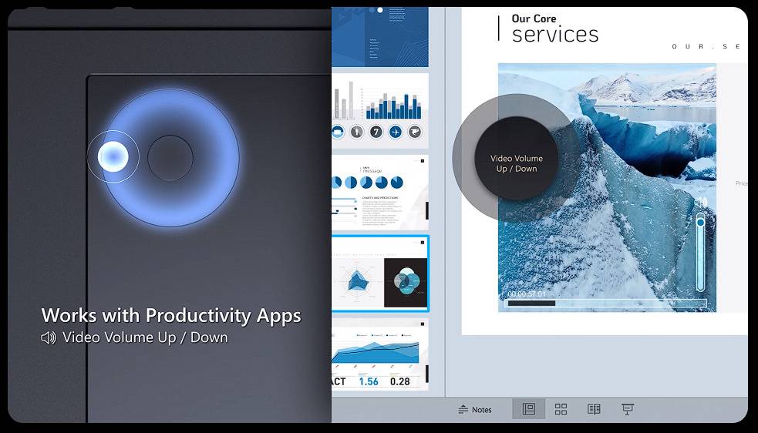This screenshot has height=433, width=758.
Task: Open the Notes pane
Action: point(474,409)
